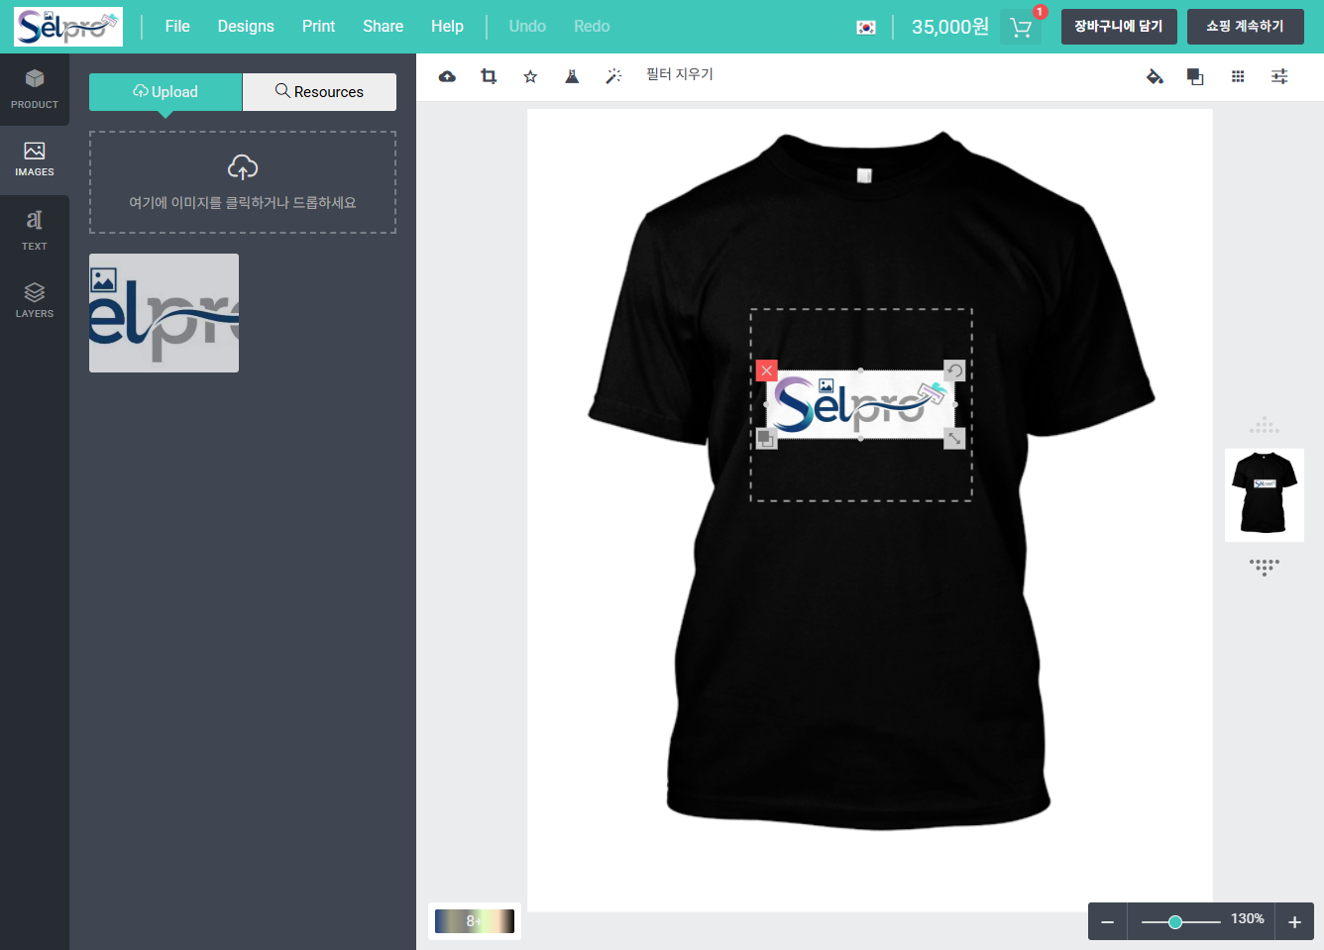Image resolution: width=1324 pixels, height=950 pixels.
Task: Click the grid position icon
Action: (1238, 76)
